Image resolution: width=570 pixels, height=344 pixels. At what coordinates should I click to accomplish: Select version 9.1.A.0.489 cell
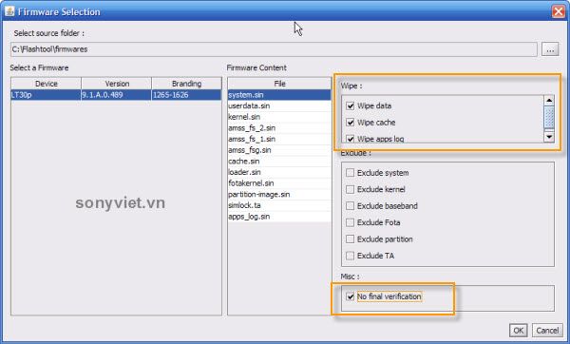coord(117,95)
